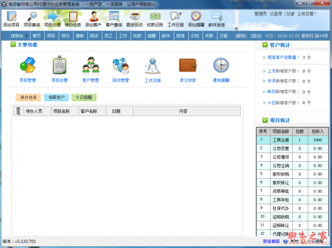Select the 待办 menu item
The image size is (332, 248).
click(65, 36)
